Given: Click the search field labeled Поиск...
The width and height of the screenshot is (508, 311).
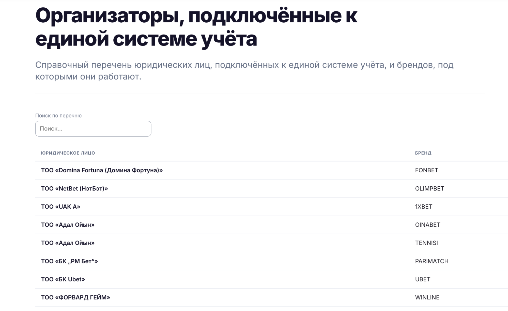Looking at the screenshot, I should (93, 129).
